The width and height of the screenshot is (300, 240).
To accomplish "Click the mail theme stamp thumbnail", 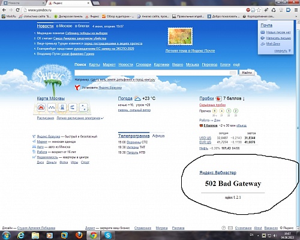I will pos(180,37).
